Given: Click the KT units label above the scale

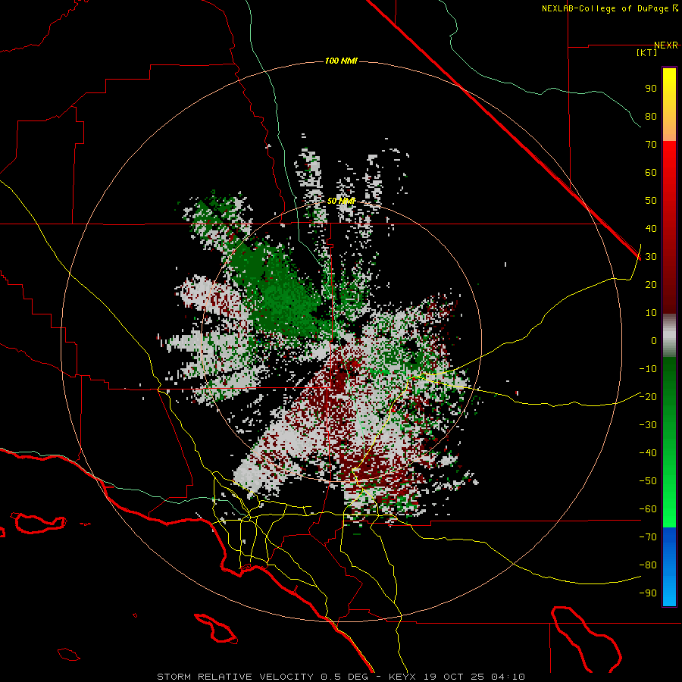Looking at the screenshot, I should [647, 52].
